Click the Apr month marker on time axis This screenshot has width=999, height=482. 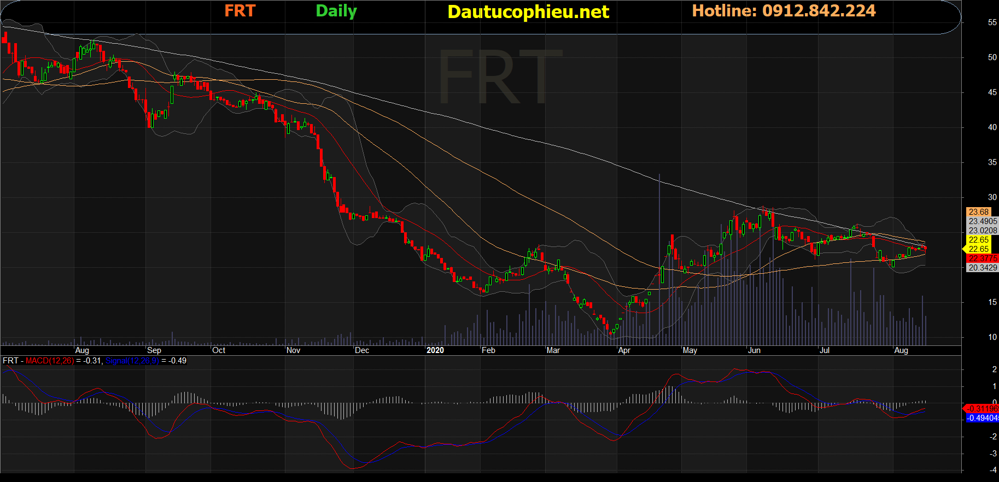coord(624,350)
